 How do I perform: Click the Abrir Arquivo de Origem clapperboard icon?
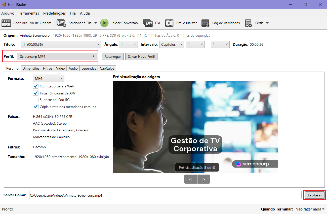tap(6, 23)
